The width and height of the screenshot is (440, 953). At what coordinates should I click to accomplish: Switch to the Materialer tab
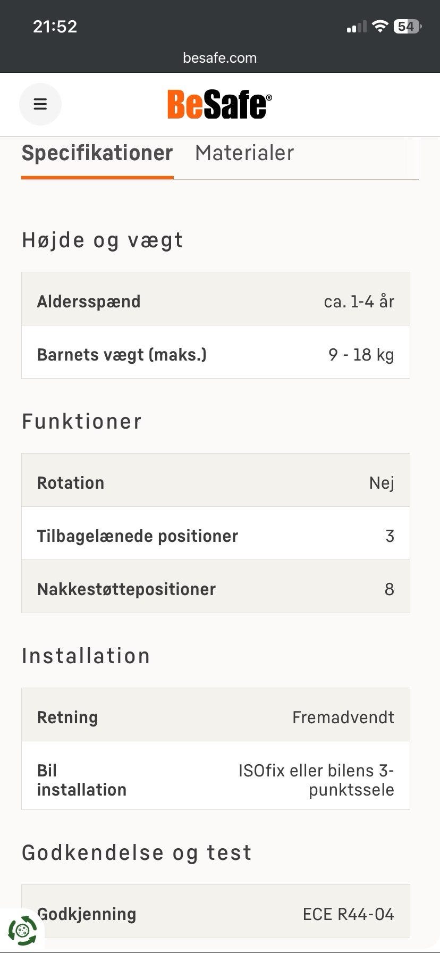click(x=244, y=153)
